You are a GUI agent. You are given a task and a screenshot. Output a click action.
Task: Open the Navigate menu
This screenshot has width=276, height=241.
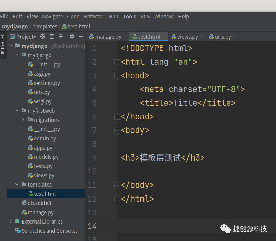point(53,16)
